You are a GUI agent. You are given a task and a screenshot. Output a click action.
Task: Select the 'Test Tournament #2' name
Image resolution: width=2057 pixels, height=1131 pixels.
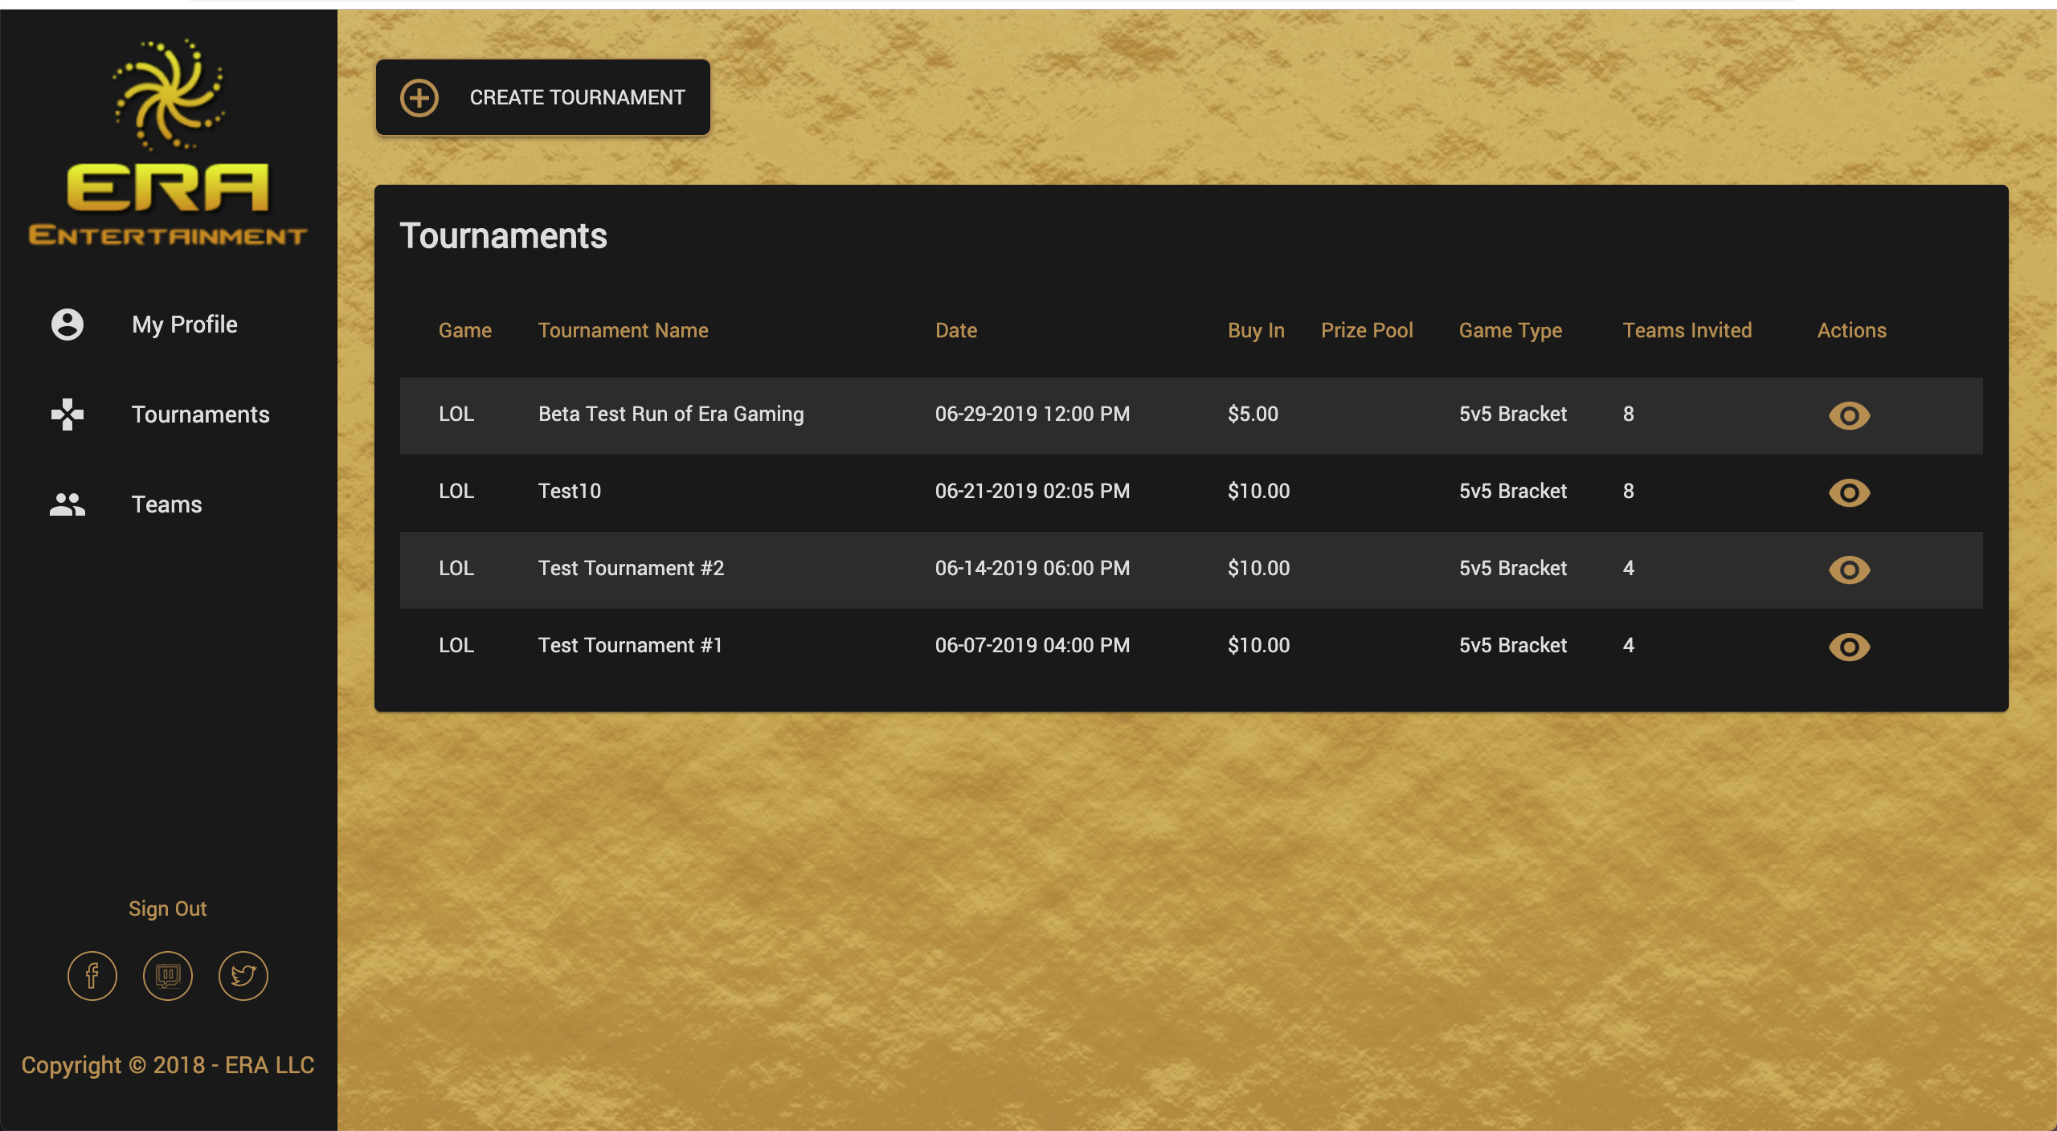tap(632, 568)
